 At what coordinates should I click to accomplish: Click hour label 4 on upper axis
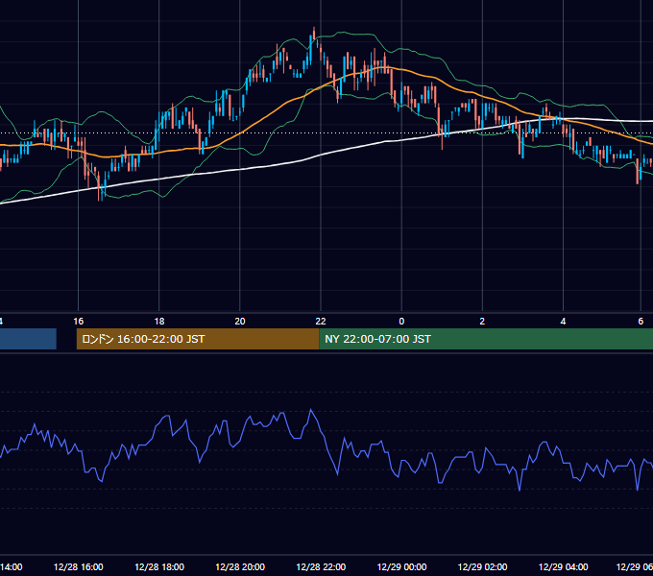(563, 322)
